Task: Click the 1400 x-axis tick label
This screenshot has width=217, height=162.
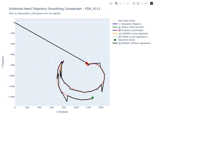Action: coord(100,108)
